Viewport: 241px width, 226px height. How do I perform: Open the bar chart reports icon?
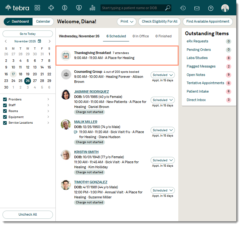click(92, 8)
